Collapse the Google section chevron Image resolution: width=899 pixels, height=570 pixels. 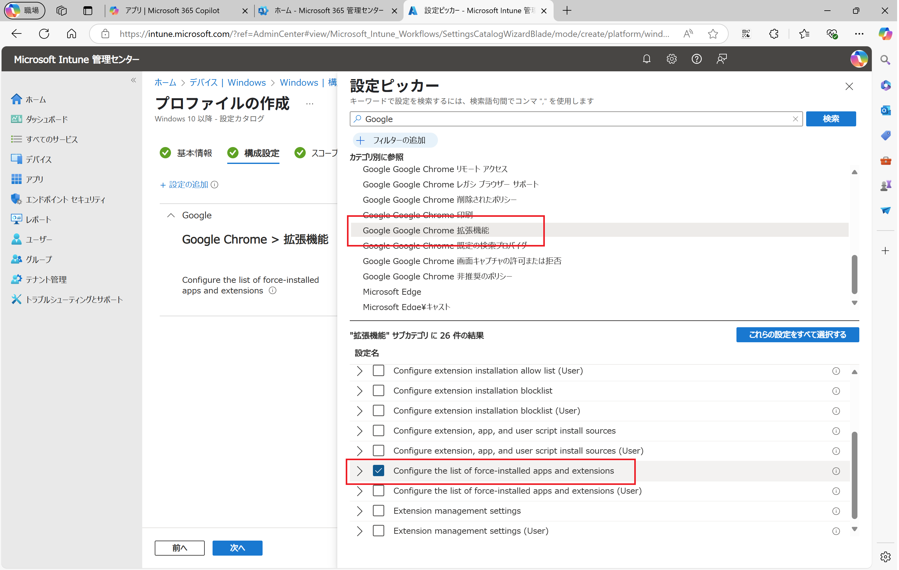point(171,216)
